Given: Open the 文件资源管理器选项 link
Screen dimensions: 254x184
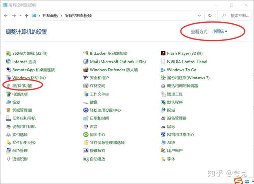Looking at the screenshot, I should (107, 143).
